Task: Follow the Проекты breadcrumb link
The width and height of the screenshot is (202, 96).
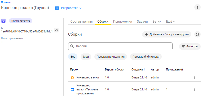Action: (6, 2)
